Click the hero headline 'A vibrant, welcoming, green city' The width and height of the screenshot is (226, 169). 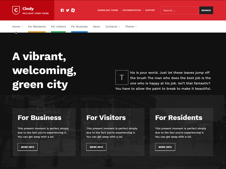pos(44,71)
